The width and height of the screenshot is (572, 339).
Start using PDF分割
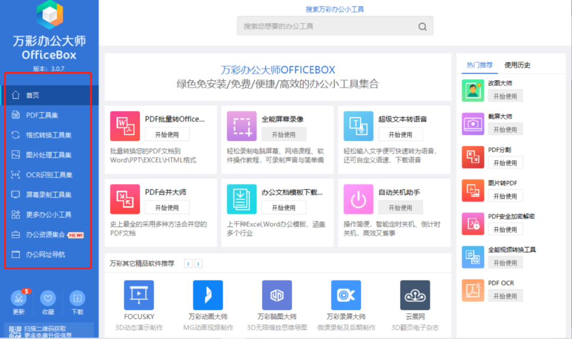tap(505, 163)
